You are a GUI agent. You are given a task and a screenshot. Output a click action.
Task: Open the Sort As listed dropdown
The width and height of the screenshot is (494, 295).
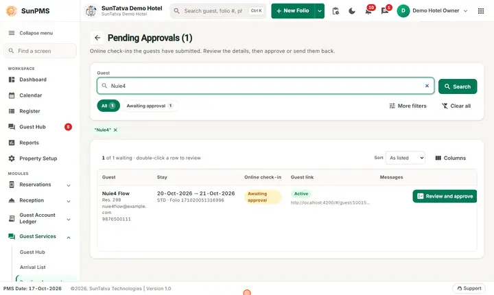point(405,158)
